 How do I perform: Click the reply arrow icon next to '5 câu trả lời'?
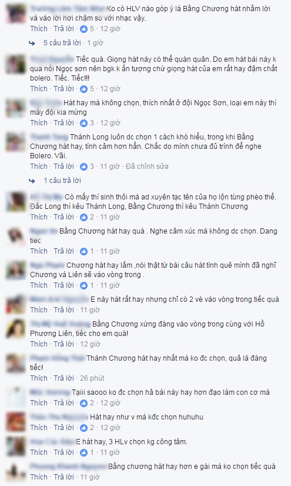pos(32,43)
